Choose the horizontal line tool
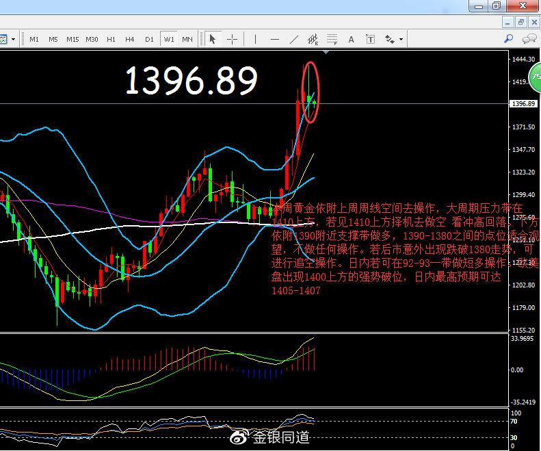The image size is (541, 451). tap(275, 40)
